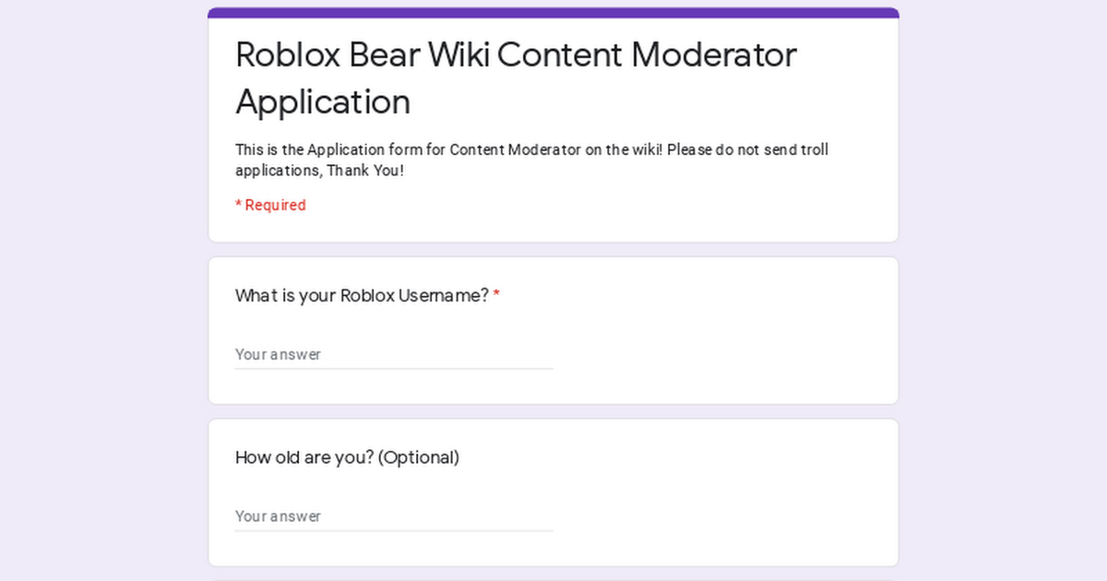The width and height of the screenshot is (1107, 581).
Task: Focus the age answer input field
Action: [394, 516]
